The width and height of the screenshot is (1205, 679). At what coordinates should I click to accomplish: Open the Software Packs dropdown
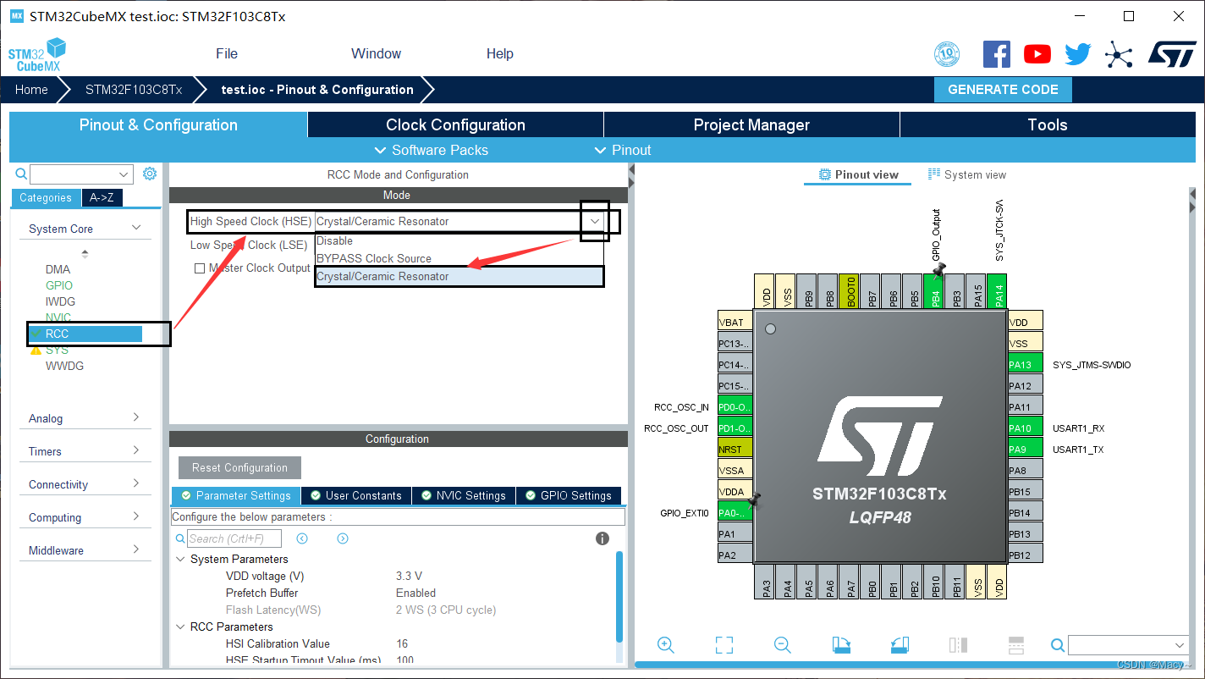[432, 150]
